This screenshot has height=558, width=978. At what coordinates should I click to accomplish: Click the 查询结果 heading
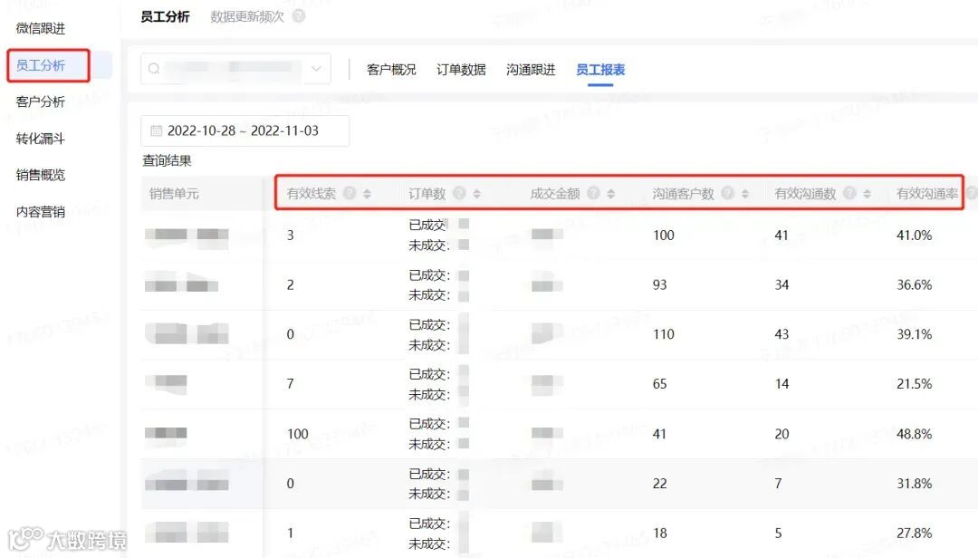click(167, 161)
